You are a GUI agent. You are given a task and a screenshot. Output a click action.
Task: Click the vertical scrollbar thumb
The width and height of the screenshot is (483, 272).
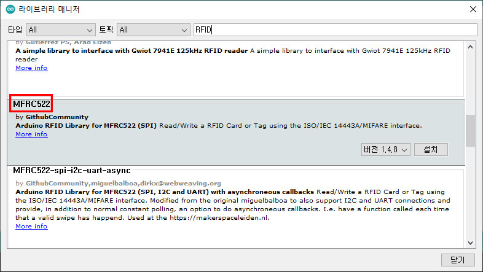pyautogui.click(x=470, y=130)
